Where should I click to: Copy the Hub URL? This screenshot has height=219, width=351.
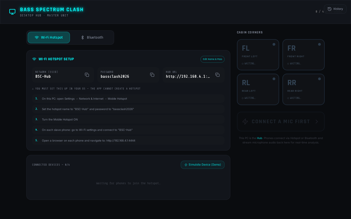217,75
